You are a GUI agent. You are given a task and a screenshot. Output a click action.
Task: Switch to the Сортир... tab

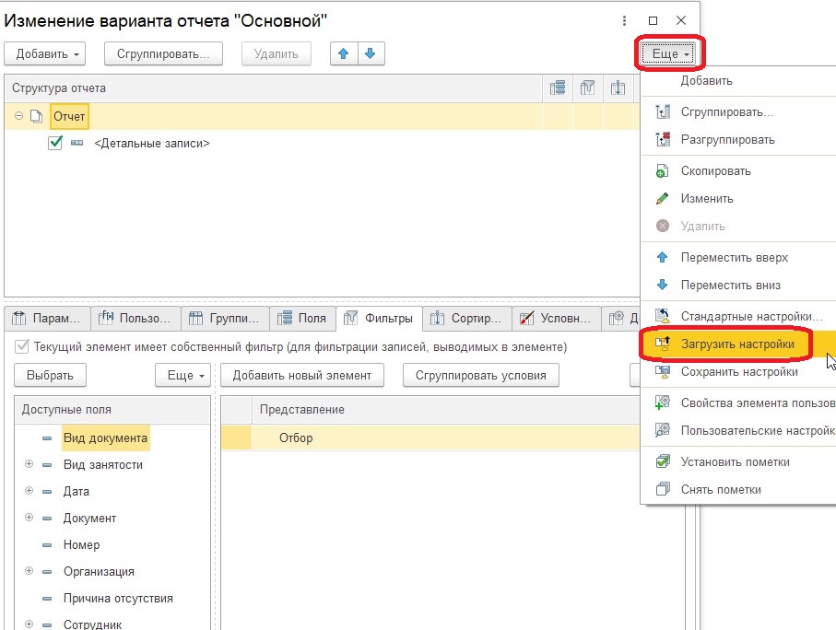click(x=467, y=318)
